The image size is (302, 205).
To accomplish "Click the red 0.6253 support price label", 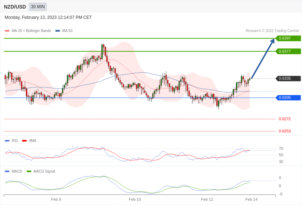I will (x=285, y=131).
